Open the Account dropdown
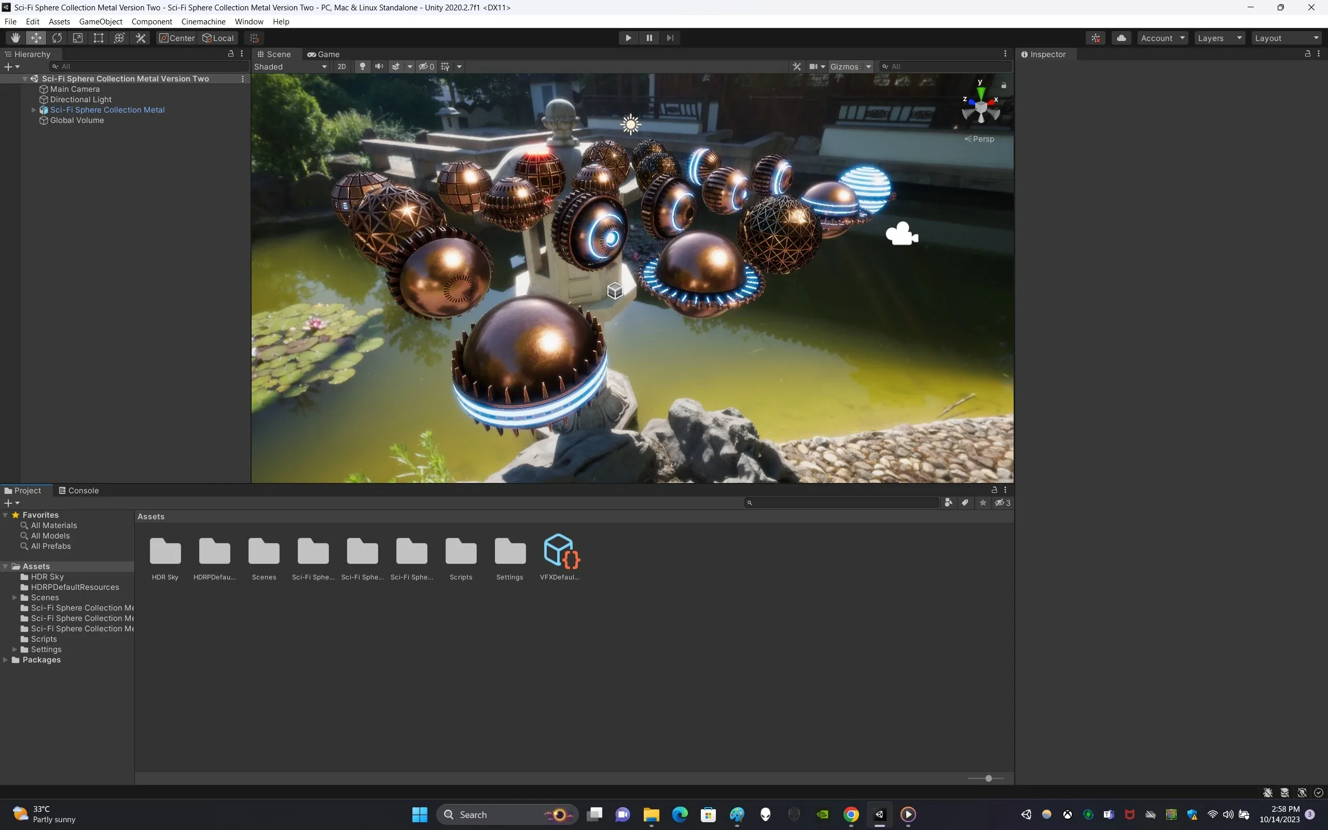The image size is (1328, 830). [1163, 38]
